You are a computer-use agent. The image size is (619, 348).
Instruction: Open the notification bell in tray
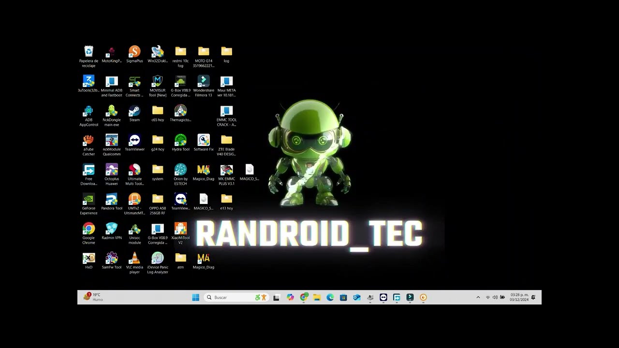pyautogui.click(x=533, y=297)
